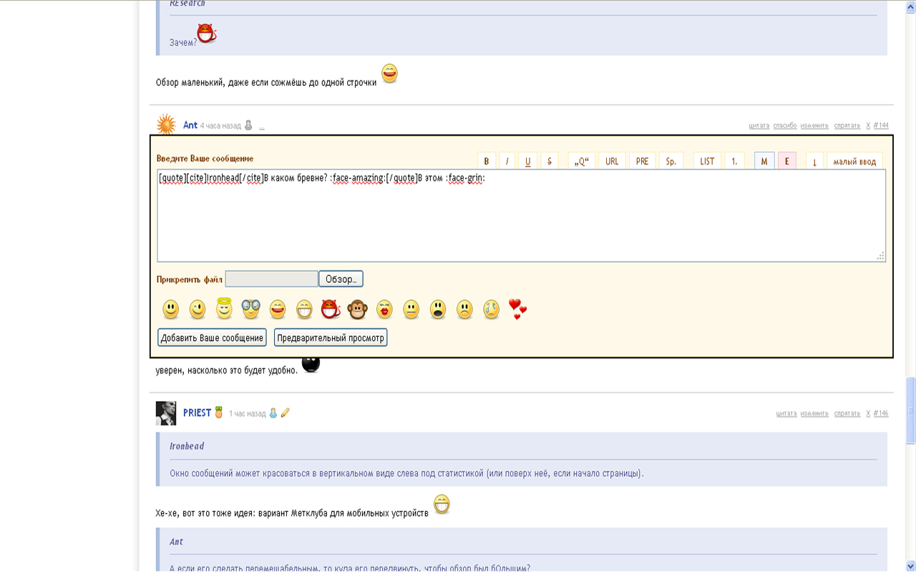Insert the glasses-wearing smiley

click(x=250, y=310)
